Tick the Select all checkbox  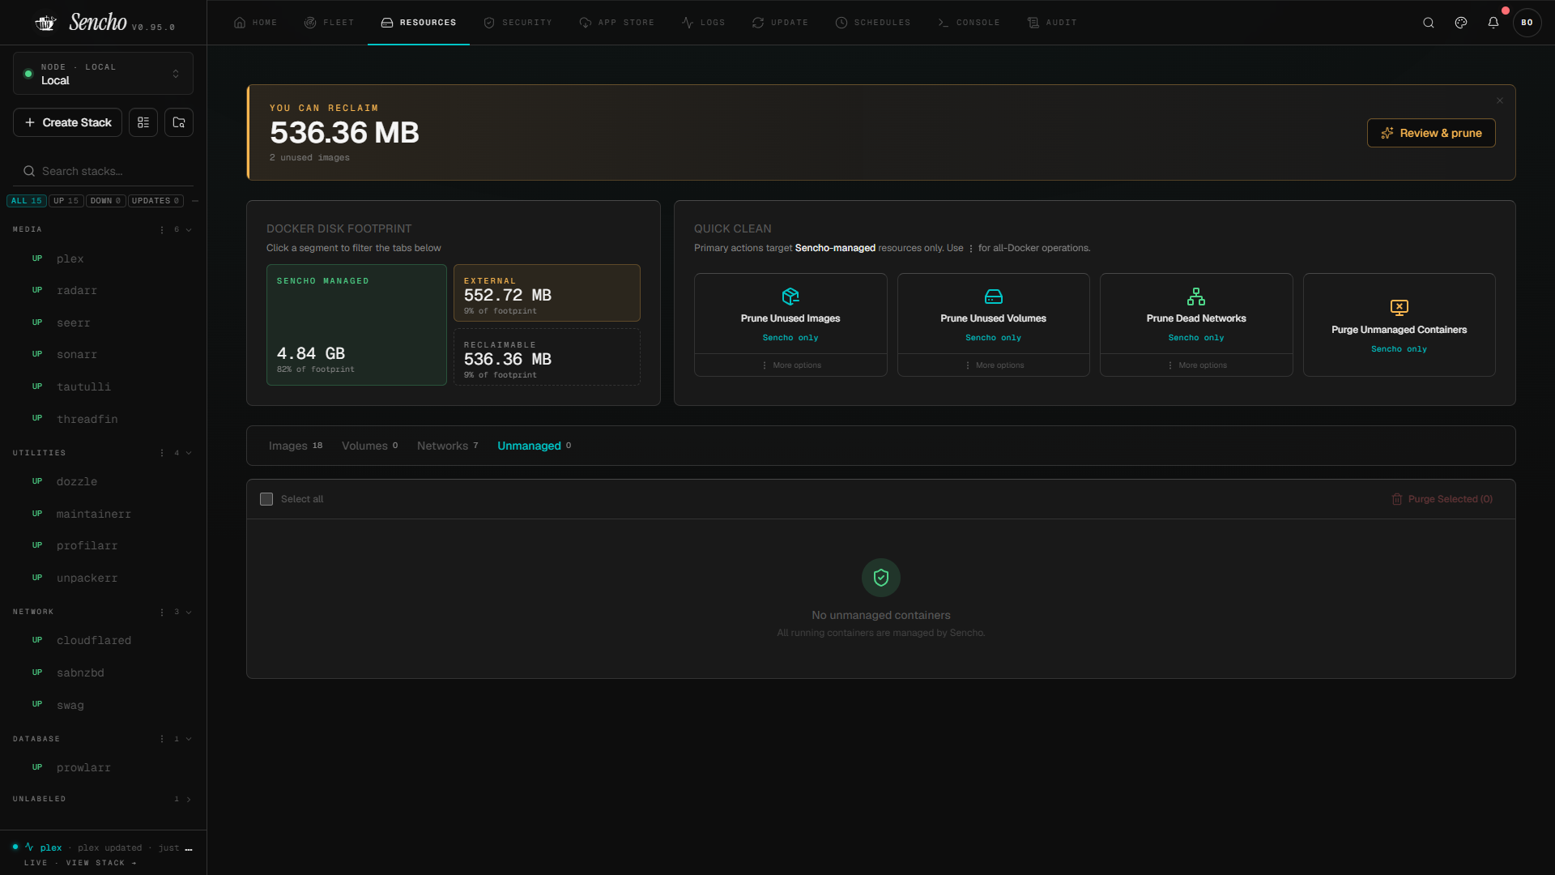pos(266,499)
